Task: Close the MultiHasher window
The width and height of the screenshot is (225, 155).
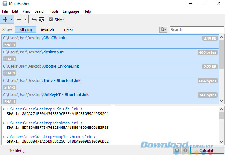Action: pyautogui.click(x=219, y=3)
